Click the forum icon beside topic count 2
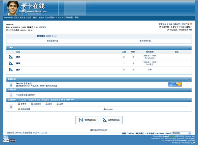Image resolution: width=198 pixels, height=145 pixels. [x=11, y=57]
